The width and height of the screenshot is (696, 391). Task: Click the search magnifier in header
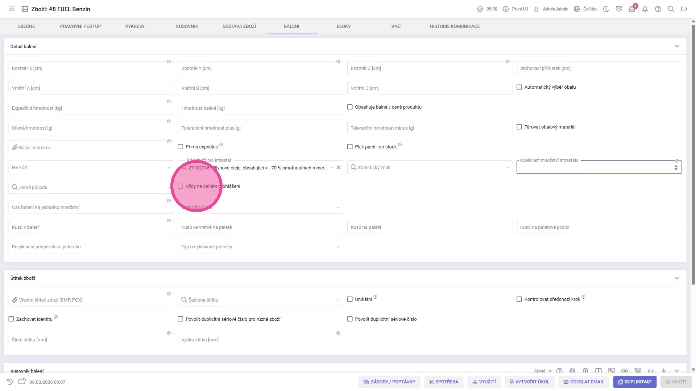[x=671, y=9]
